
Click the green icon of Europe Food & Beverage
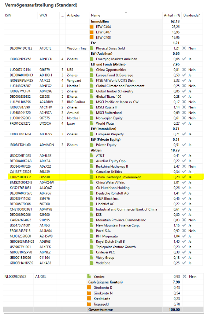tap(92, 75)
